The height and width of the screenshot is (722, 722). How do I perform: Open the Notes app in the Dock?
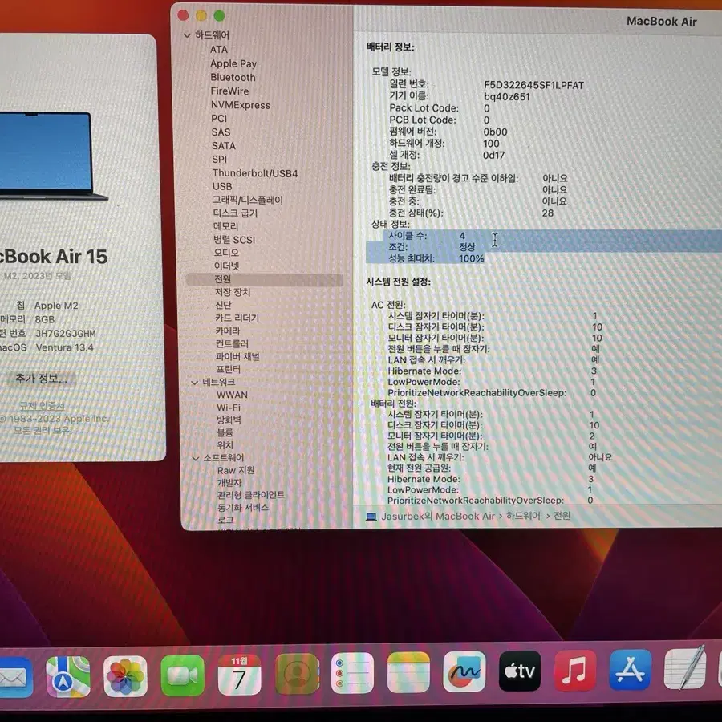[408, 672]
